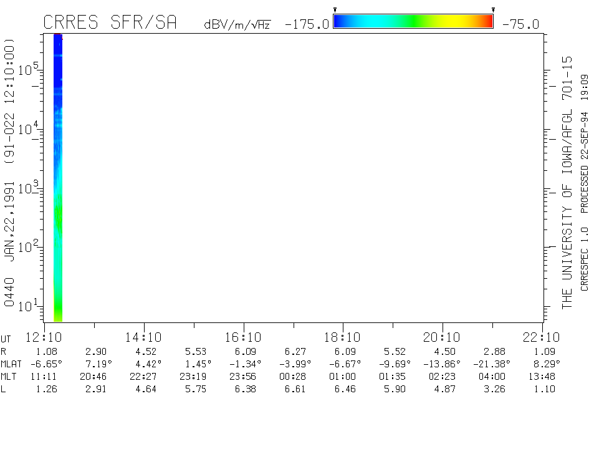Click the -175.0 minimum scale value
The width and height of the screenshot is (589, 449).
click(x=306, y=24)
